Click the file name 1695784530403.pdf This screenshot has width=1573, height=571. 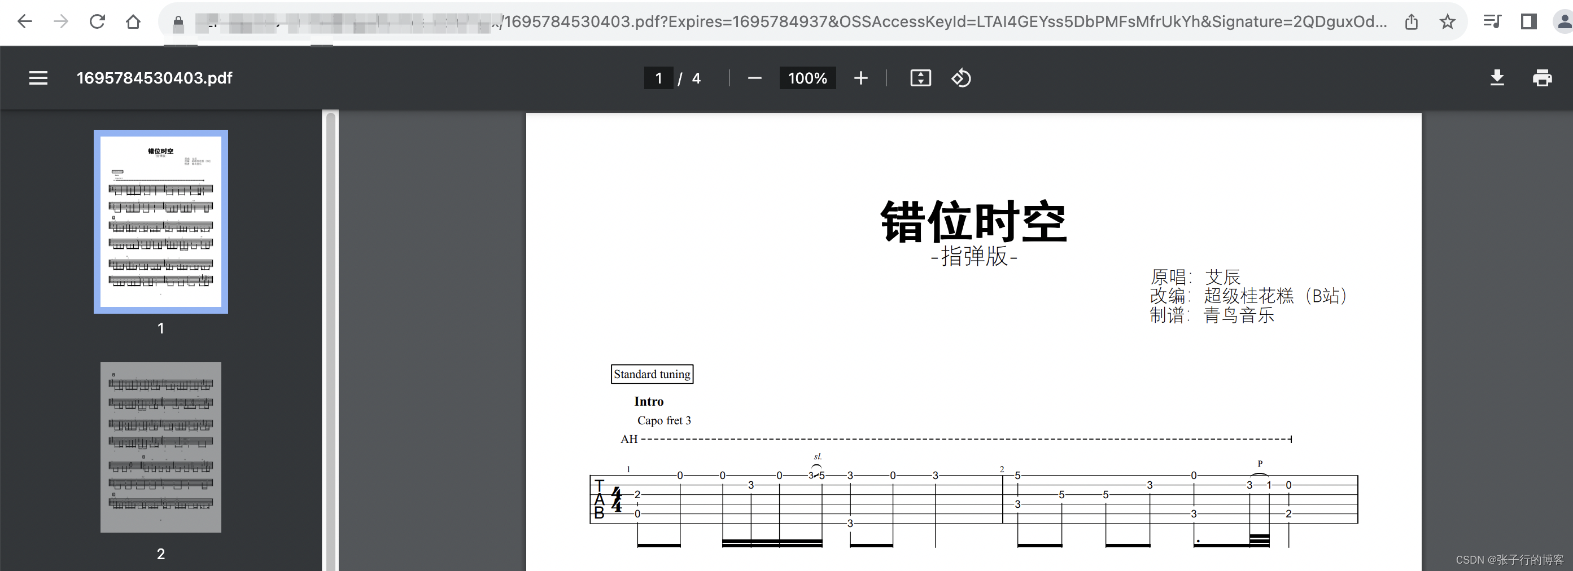tap(155, 78)
